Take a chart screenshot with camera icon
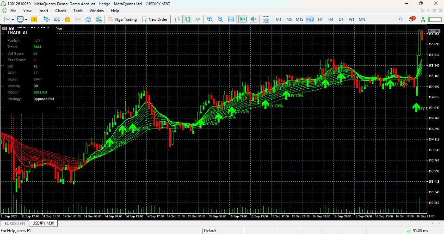The width and height of the screenshot is (444, 234). click(x=266, y=19)
